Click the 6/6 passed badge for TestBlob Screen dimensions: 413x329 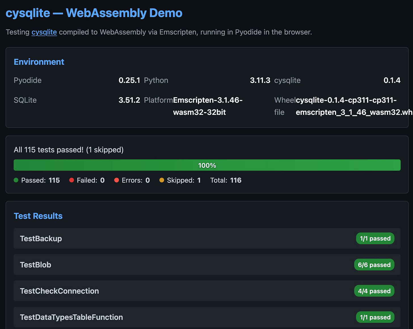point(374,265)
